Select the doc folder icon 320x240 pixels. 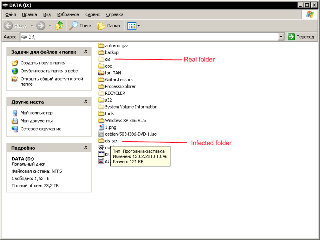(x=101, y=66)
